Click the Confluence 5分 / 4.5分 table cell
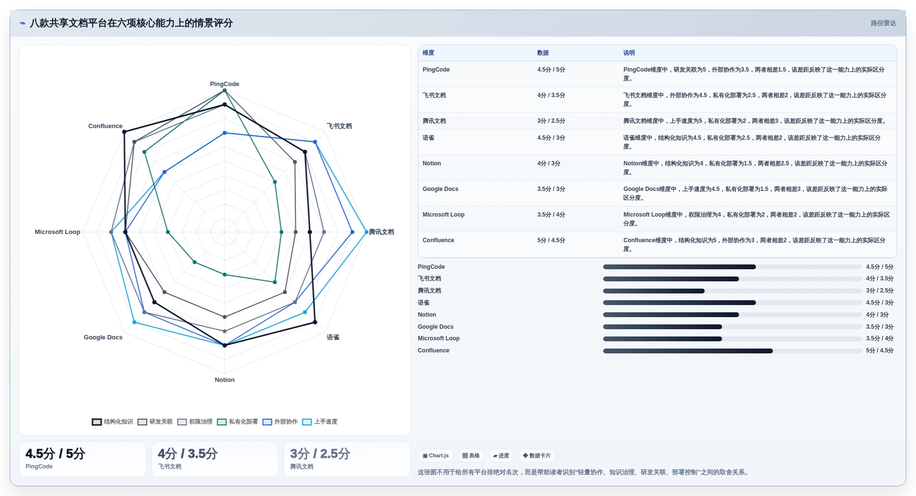 pos(551,240)
